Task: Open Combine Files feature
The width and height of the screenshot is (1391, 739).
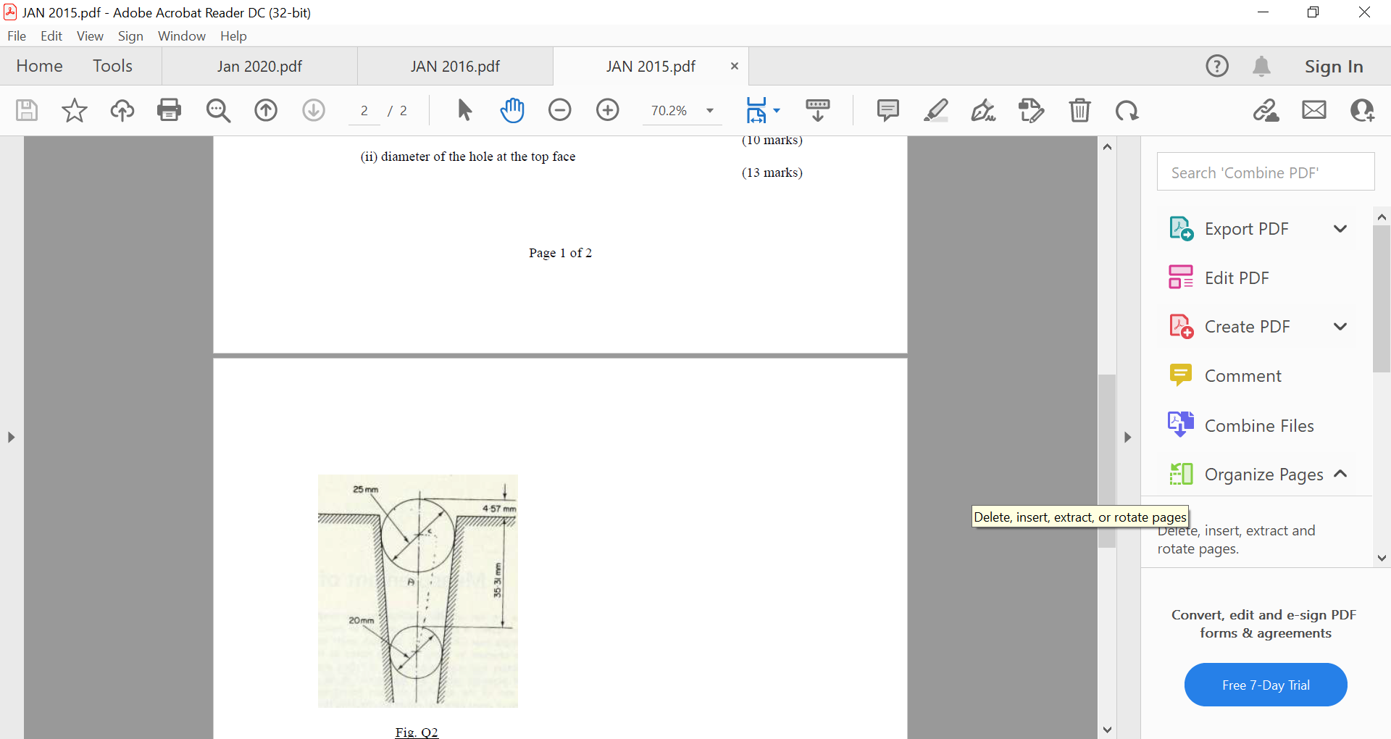Action: point(1258,425)
